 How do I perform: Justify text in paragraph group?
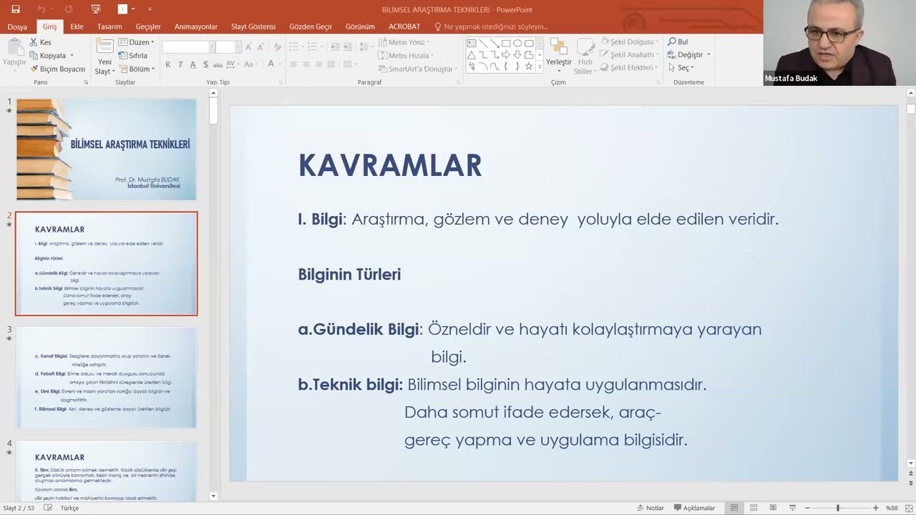[331, 64]
